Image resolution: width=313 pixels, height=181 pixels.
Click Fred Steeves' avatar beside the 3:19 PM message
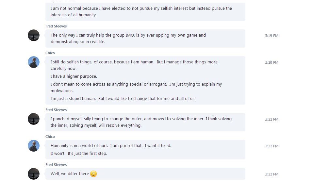[34, 35]
